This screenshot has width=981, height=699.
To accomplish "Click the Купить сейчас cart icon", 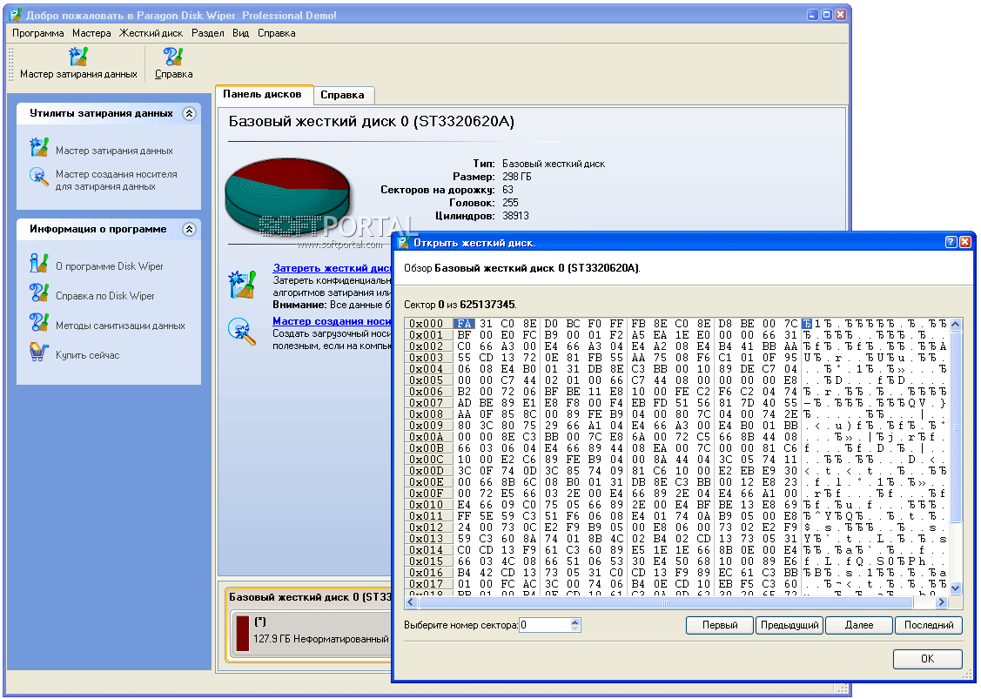I will tap(39, 352).
